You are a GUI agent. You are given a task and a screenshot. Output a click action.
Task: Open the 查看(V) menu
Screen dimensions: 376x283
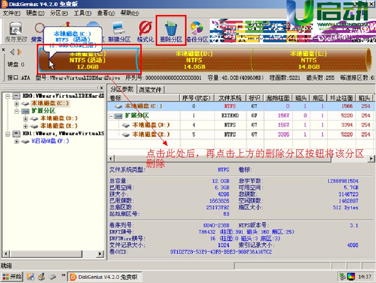pos(106,13)
